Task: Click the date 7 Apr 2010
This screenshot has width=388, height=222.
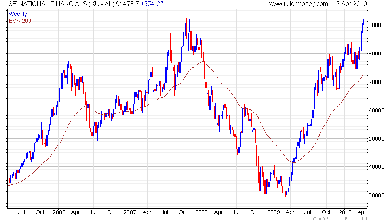Action: click(x=352, y=4)
